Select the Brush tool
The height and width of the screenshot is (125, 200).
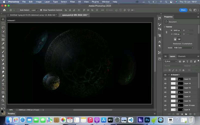pyautogui.click(x=3, y=52)
